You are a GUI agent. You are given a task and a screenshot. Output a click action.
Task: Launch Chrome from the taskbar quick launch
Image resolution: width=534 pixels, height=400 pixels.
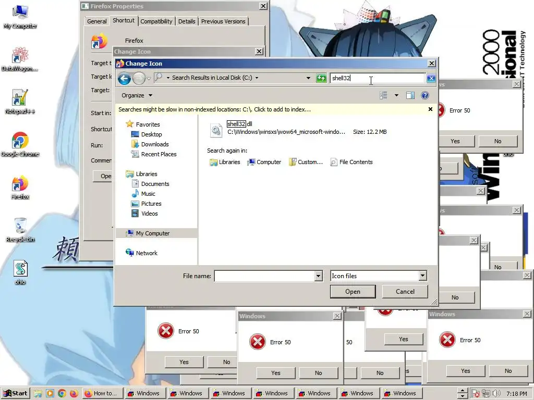62,394
